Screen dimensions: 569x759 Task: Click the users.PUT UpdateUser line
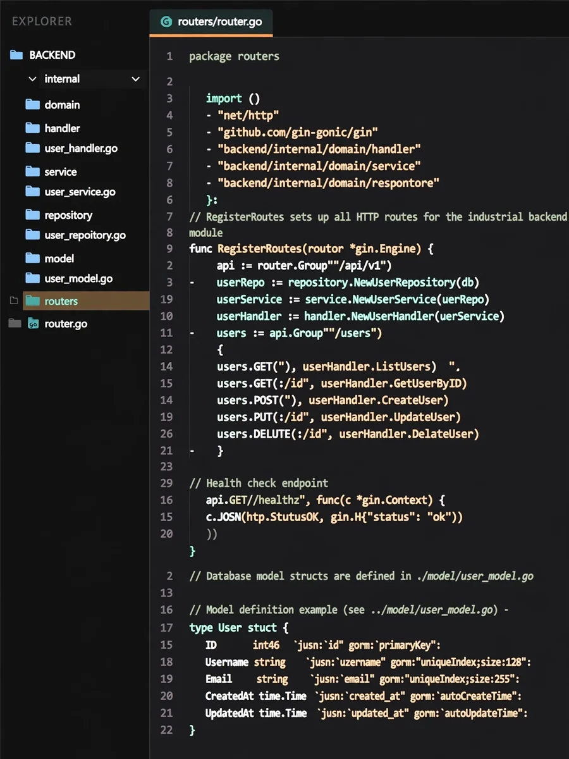coord(339,417)
